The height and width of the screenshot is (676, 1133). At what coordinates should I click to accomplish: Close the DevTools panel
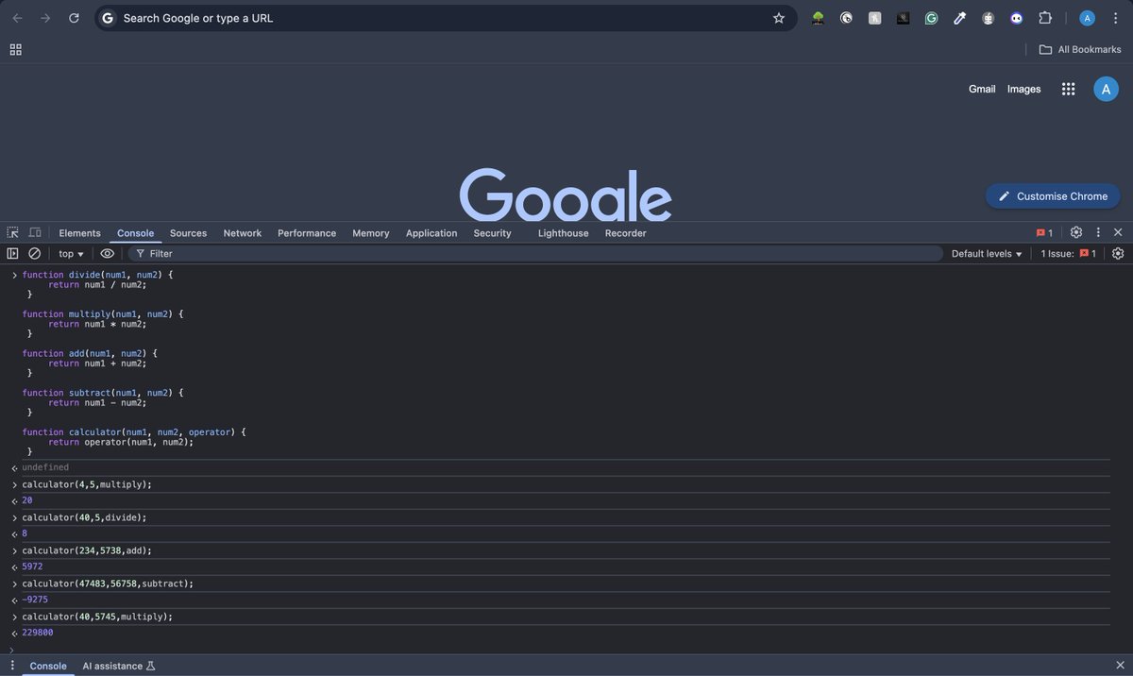click(1118, 232)
